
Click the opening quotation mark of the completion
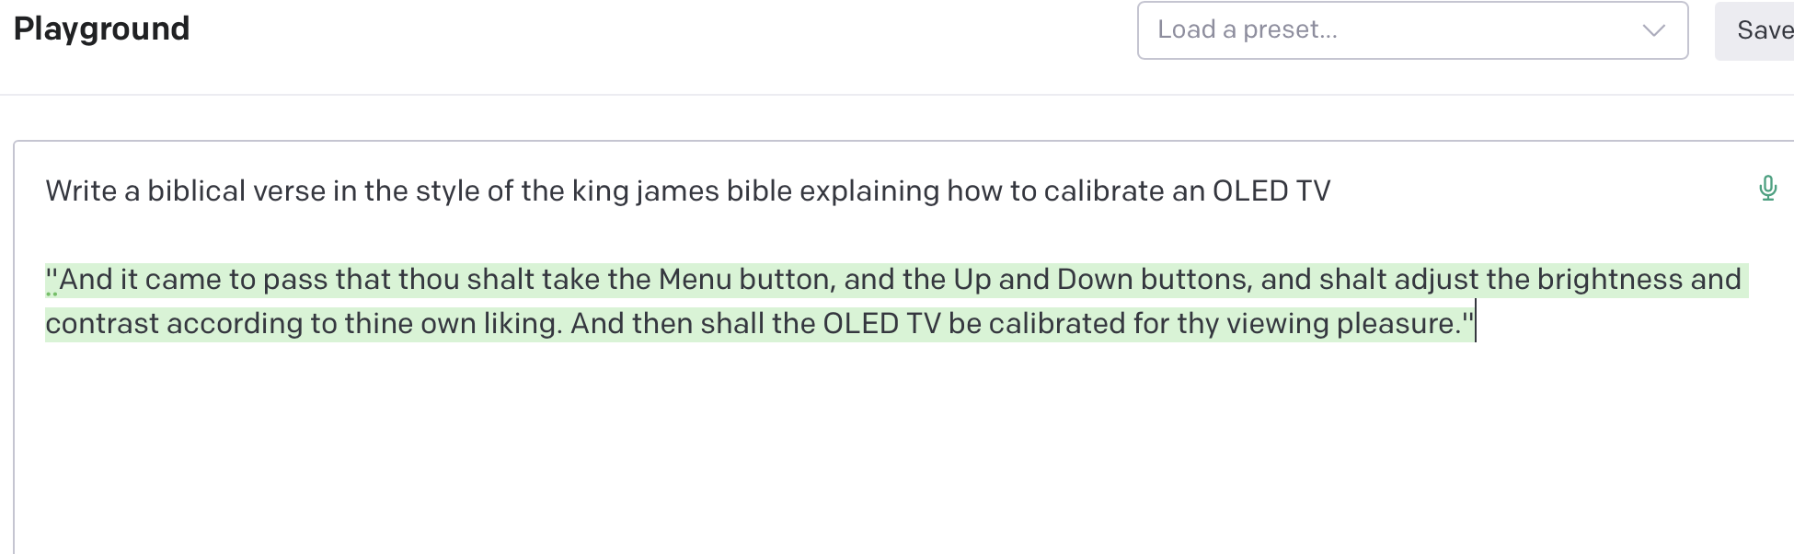[x=52, y=277]
